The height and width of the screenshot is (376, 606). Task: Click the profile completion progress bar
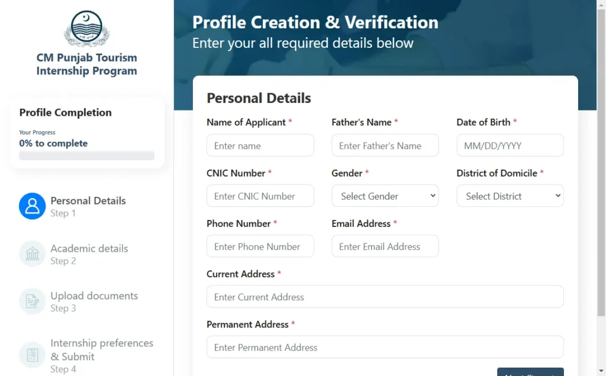pyautogui.click(x=86, y=155)
